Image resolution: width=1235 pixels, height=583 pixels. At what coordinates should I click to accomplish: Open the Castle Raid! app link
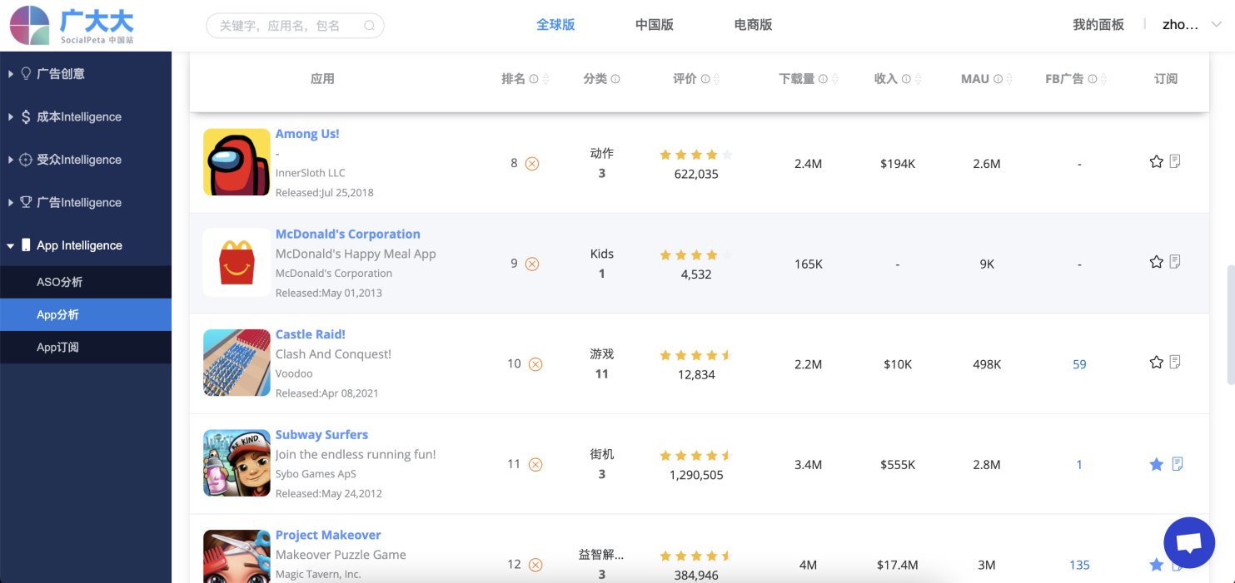pos(311,334)
